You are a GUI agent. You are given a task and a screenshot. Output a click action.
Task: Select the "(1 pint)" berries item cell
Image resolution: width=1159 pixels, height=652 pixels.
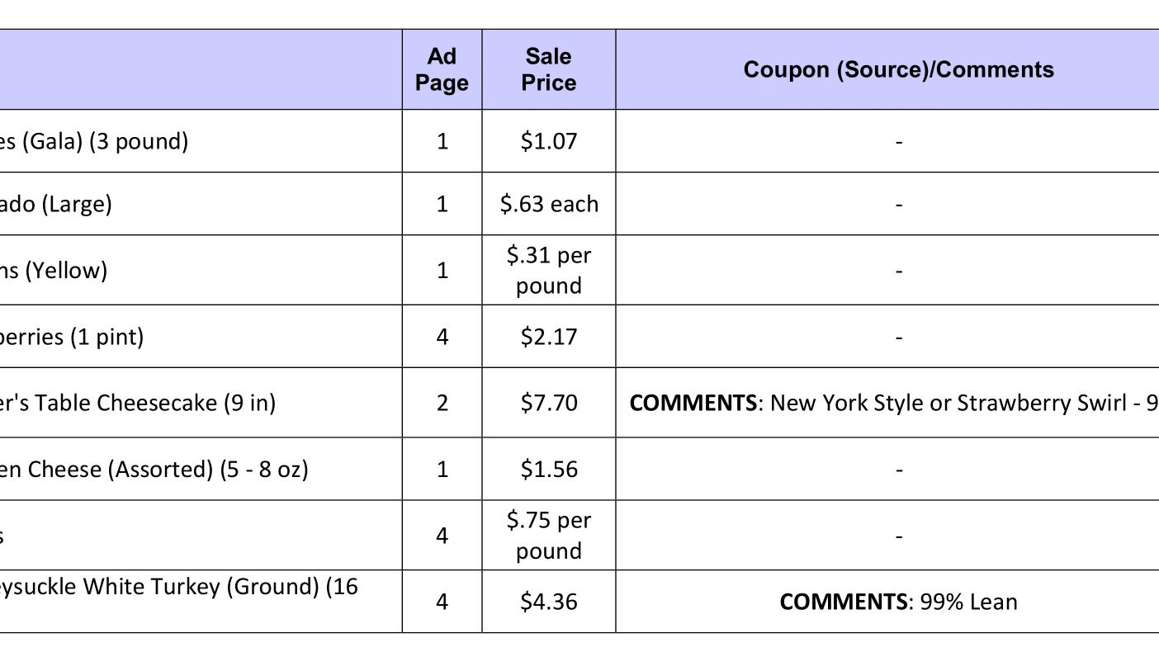[x=72, y=337]
